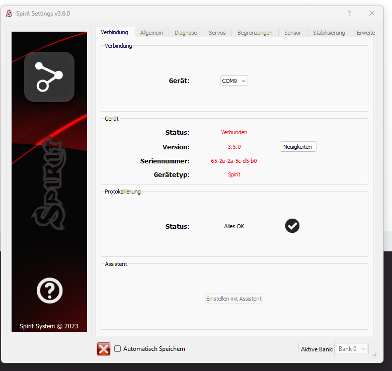This screenshot has width=392, height=371.
Task: Go to the Begrenzungen tab
Action: [x=255, y=33]
